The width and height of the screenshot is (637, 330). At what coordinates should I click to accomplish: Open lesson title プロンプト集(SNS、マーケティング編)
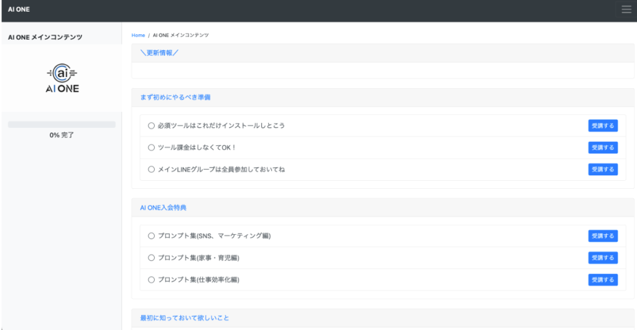214,236
